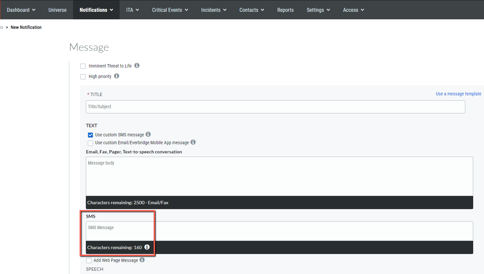Uncheck Use custom SMS message
The height and width of the screenshot is (274, 484).
pos(90,135)
